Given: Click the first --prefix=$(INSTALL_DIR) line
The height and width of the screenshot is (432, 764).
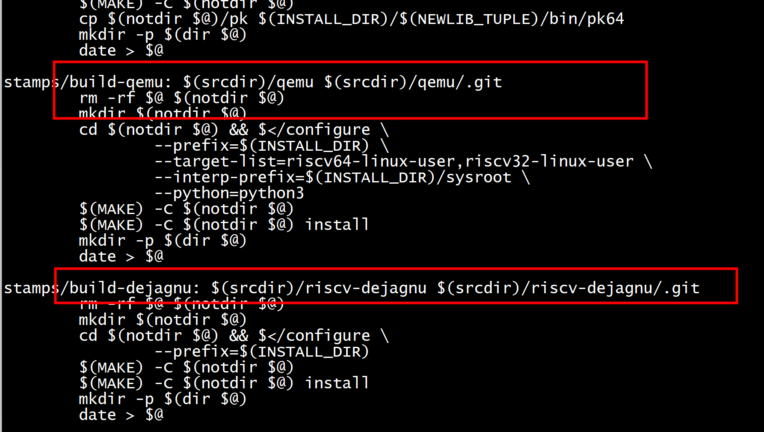Looking at the screenshot, I should click(x=272, y=146).
